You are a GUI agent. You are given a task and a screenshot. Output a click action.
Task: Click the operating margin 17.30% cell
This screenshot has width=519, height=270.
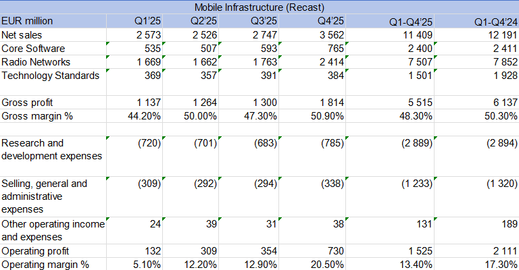[x=475, y=263]
